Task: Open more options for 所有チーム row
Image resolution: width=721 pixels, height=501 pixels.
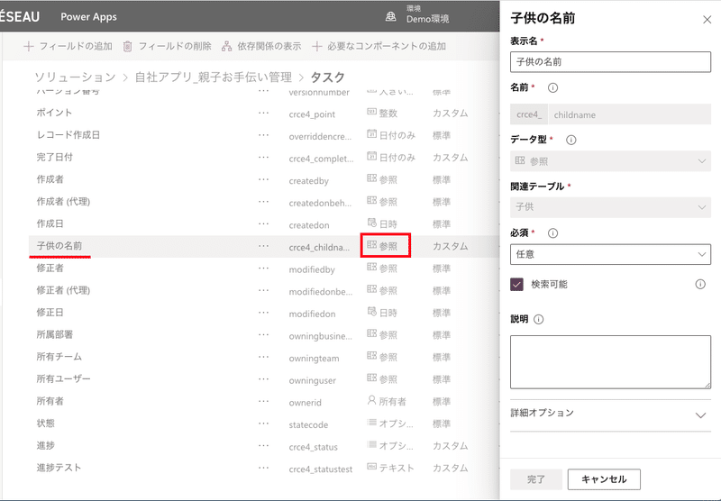Action: click(263, 357)
